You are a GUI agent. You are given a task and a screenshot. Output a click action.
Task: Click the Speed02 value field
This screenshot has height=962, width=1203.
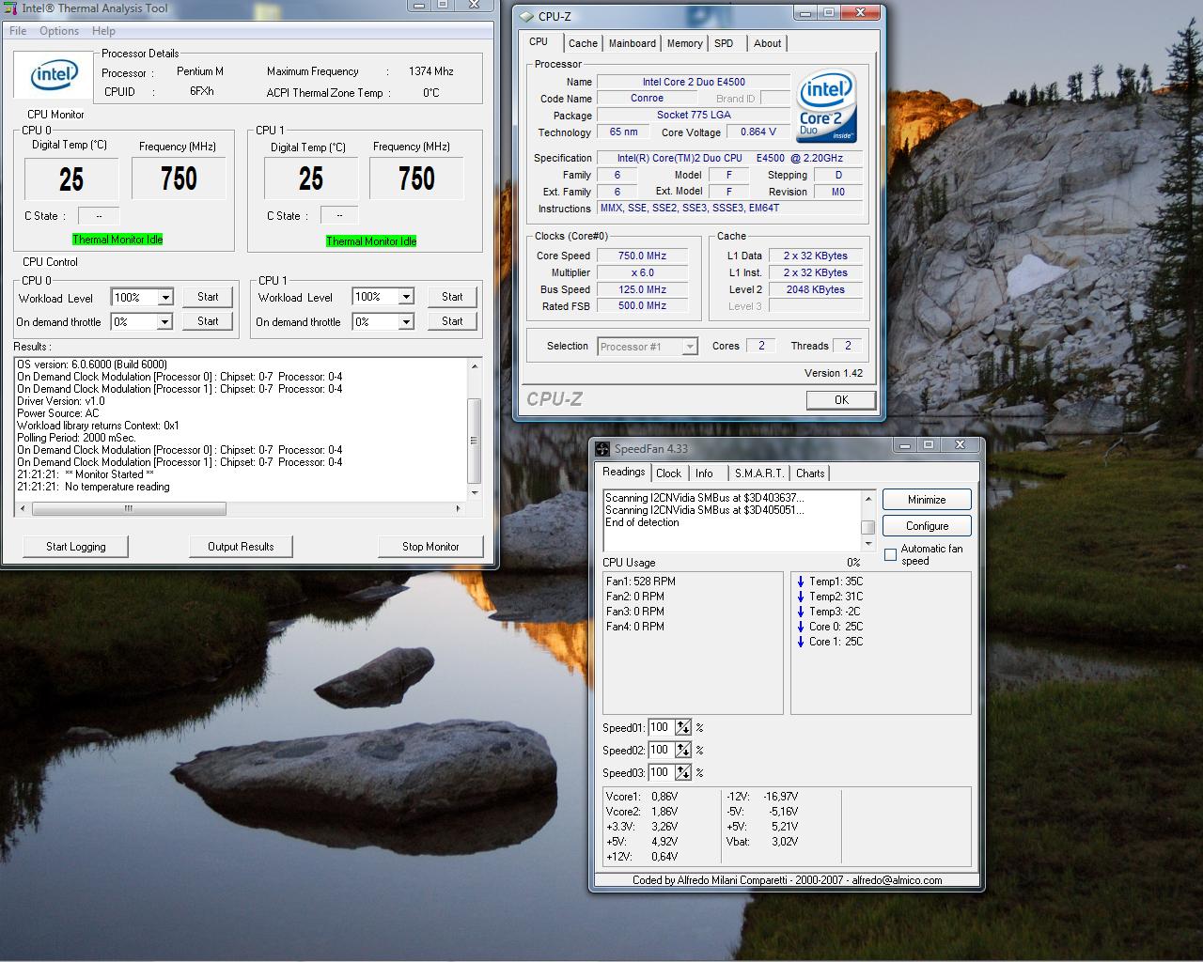click(661, 751)
